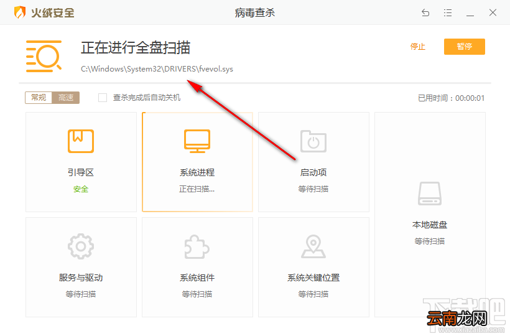510x336 pixels.
Task: Click the 系统关键位置 label
Action: [x=313, y=278]
